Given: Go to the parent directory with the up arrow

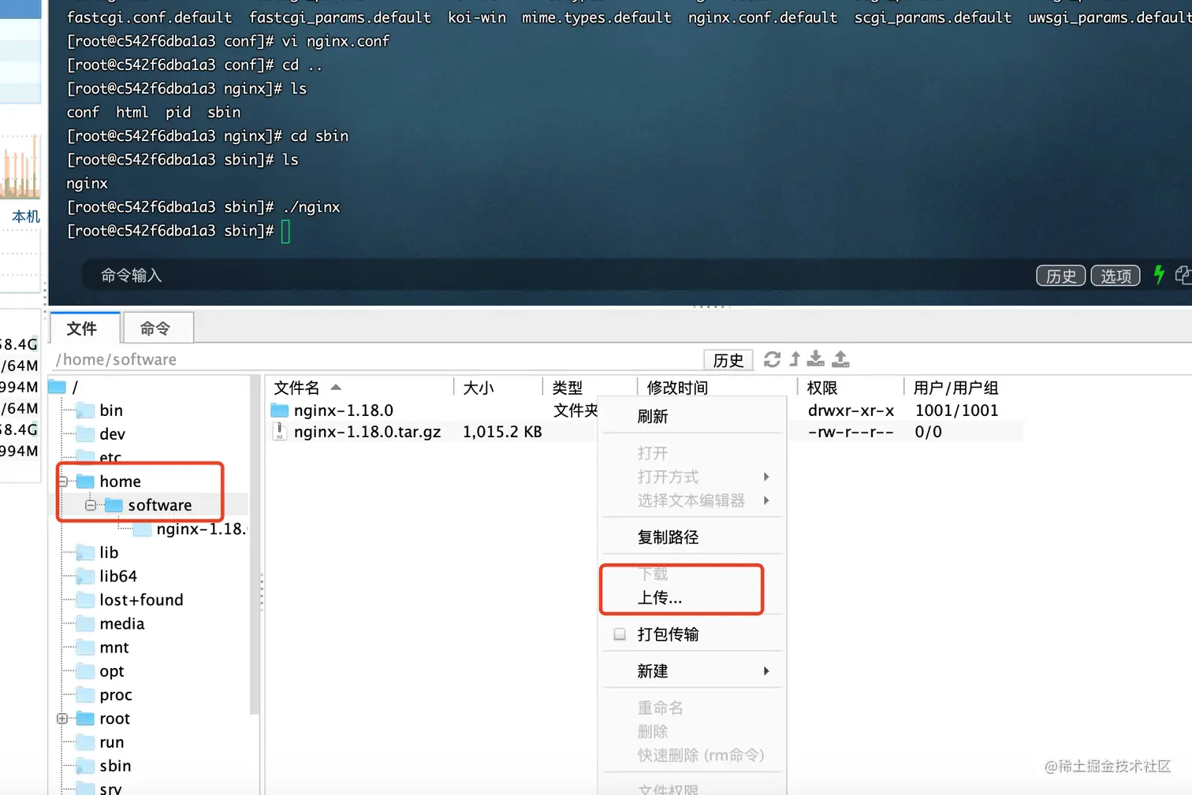Looking at the screenshot, I should 795,359.
